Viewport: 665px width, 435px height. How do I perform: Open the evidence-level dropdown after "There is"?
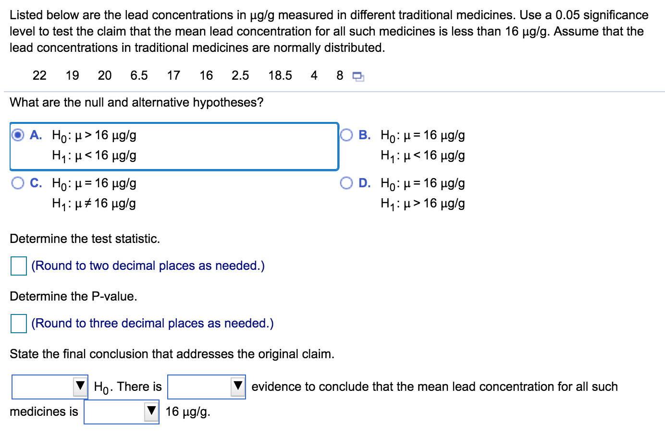[x=204, y=387]
